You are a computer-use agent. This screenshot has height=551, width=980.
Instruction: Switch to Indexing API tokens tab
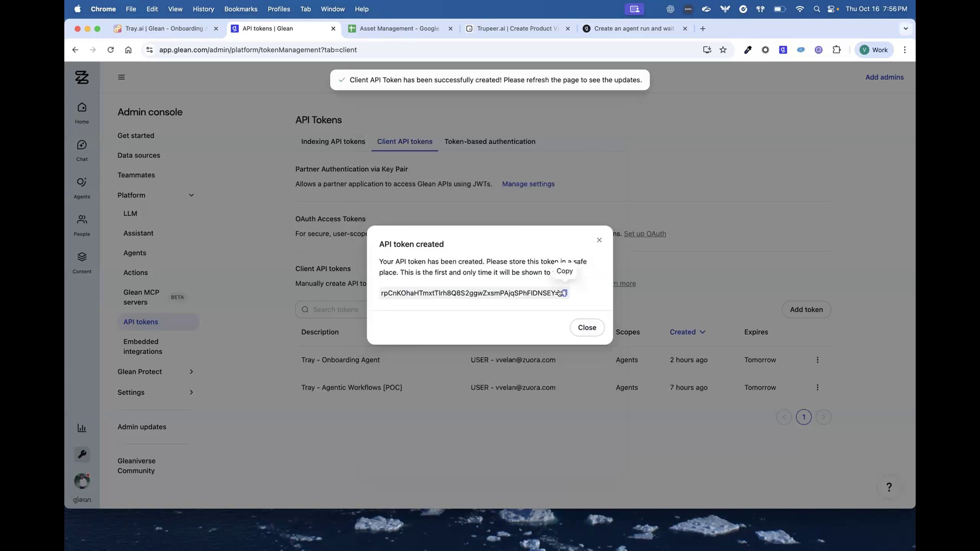coord(333,142)
